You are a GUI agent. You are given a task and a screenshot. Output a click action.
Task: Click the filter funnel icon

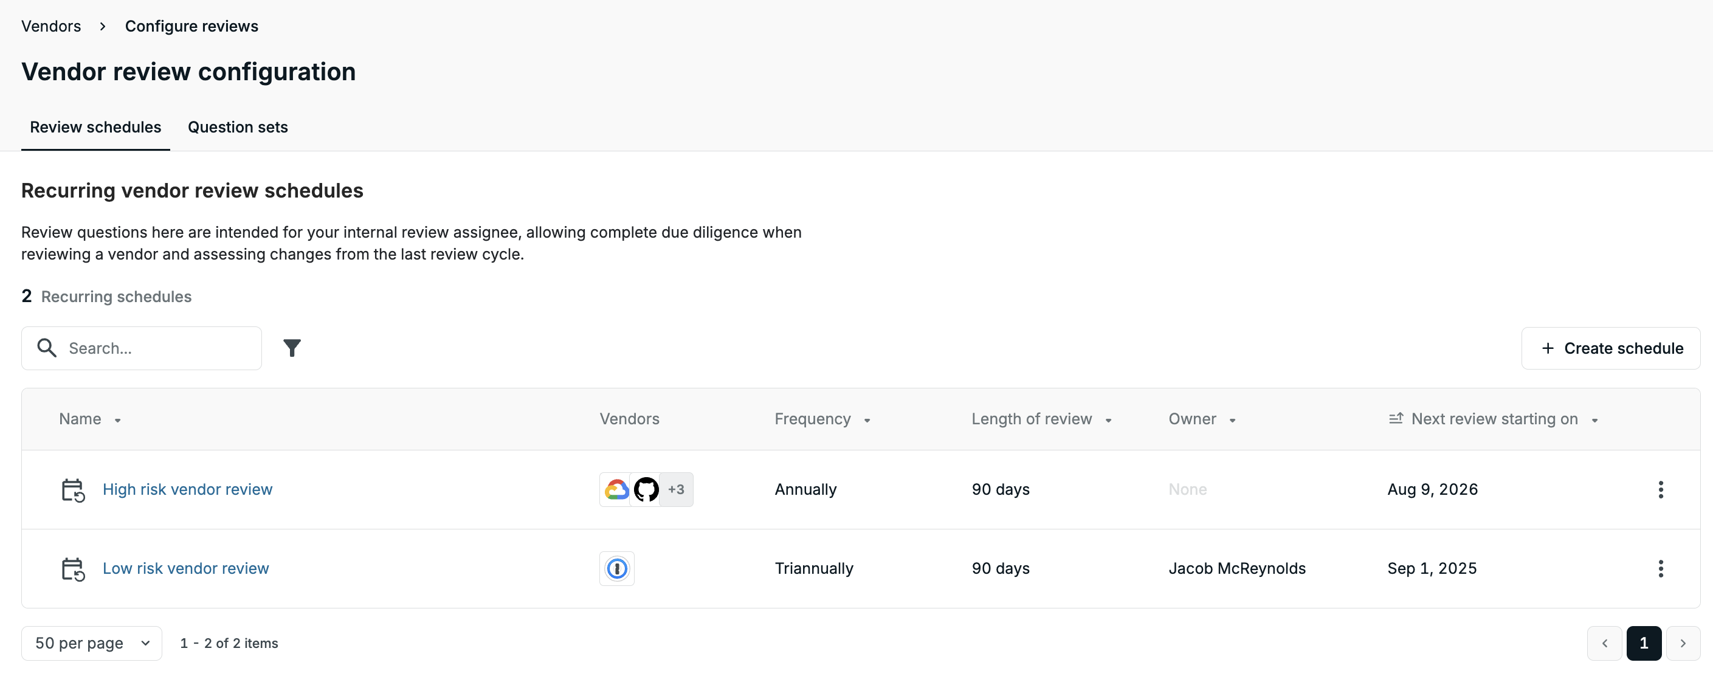(292, 348)
